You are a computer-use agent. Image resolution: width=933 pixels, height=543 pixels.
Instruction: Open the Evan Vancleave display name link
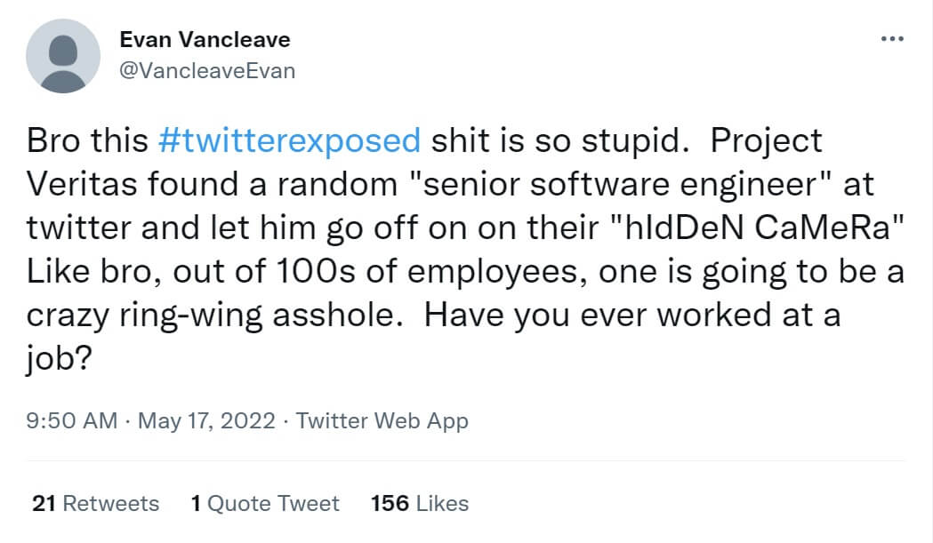coord(205,40)
